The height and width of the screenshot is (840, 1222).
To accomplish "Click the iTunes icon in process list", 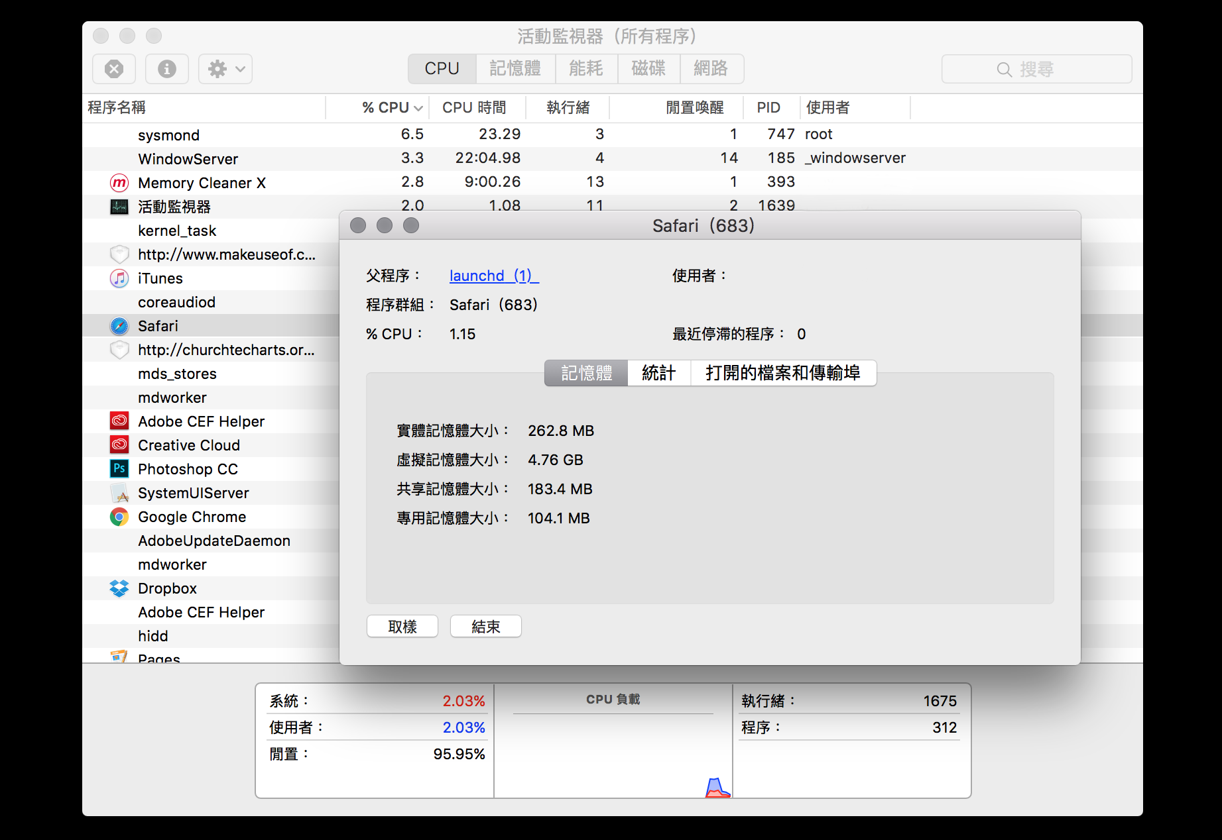I will click(119, 278).
